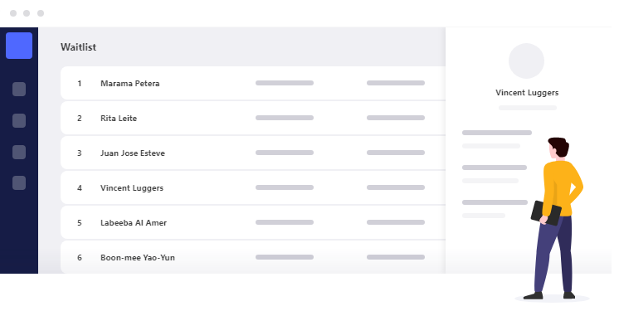Viewport: 619px width, 311px height.
Task: Click the blue logo square in sidebar
Action: (x=19, y=46)
